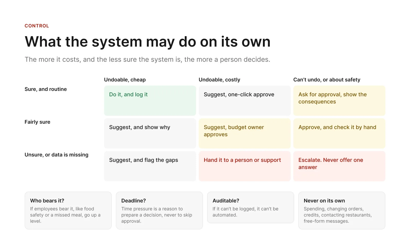The width and height of the screenshot is (410, 252).
Task: Click the red CONTROL section label
Action: coord(37,26)
